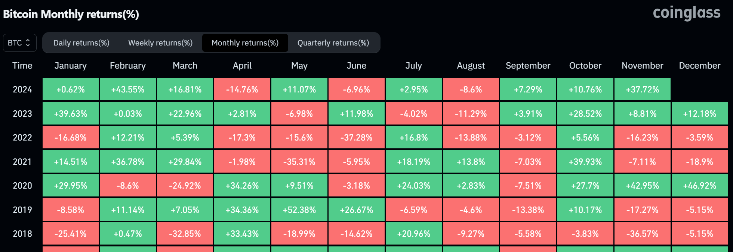The height and width of the screenshot is (252, 733).
Task: Click the Time column header
Action: coord(22,66)
